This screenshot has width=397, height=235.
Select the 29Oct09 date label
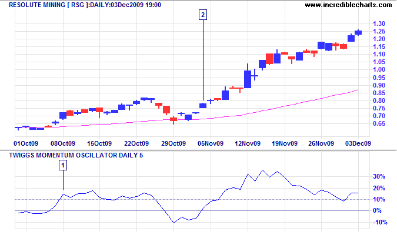pyautogui.click(x=174, y=143)
